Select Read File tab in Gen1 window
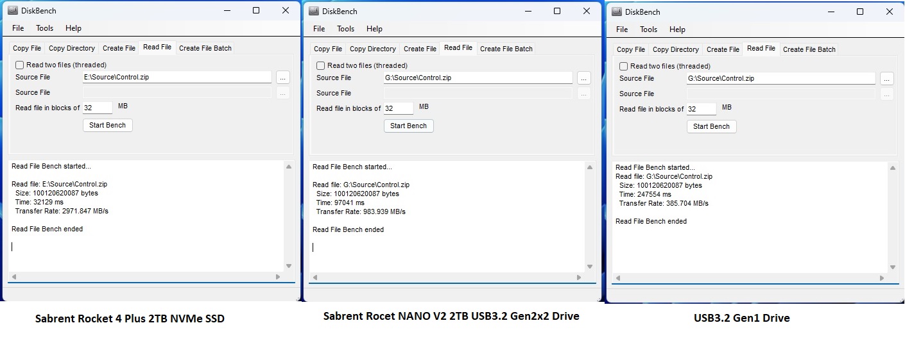The height and width of the screenshot is (348, 905). tap(761, 48)
